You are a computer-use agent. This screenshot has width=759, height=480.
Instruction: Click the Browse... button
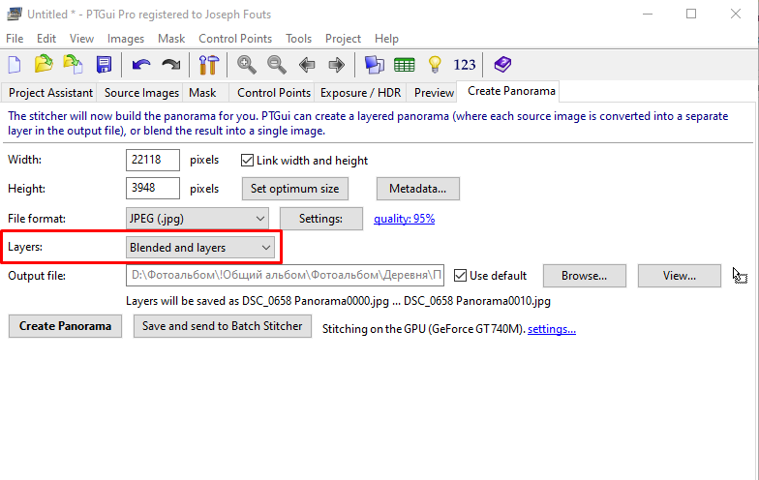[x=585, y=276]
